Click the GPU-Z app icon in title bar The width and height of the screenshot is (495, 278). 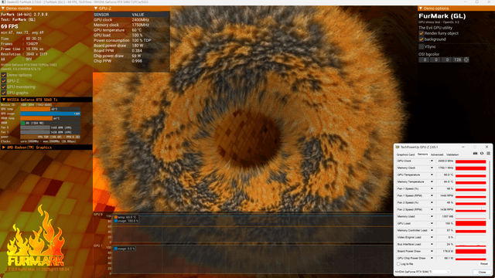tap(398, 147)
